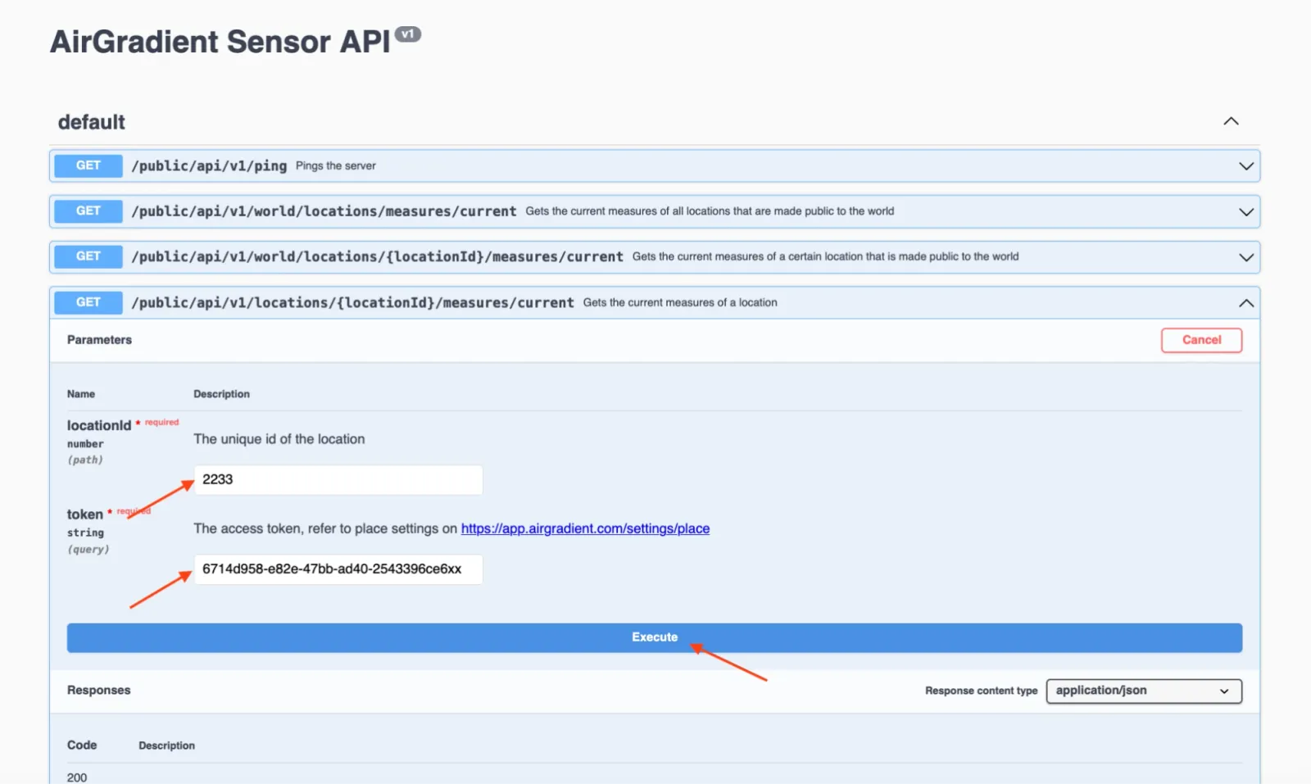Click the locationId field containing 2233
This screenshot has height=784, width=1311.
(338, 480)
